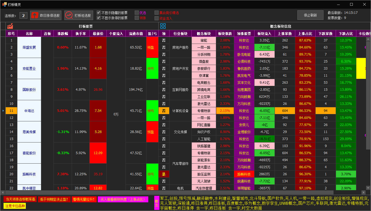Click the 汽车零部件 industry cell

point(180,163)
